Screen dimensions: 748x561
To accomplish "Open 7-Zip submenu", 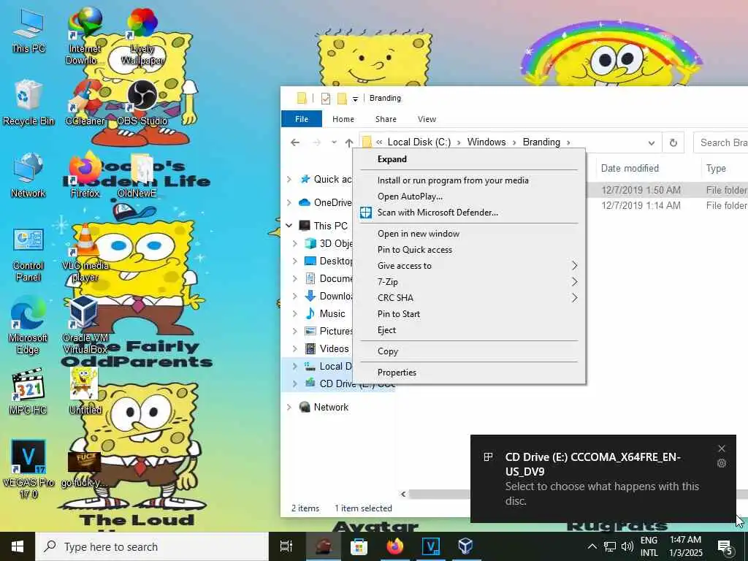I will 469,282.
